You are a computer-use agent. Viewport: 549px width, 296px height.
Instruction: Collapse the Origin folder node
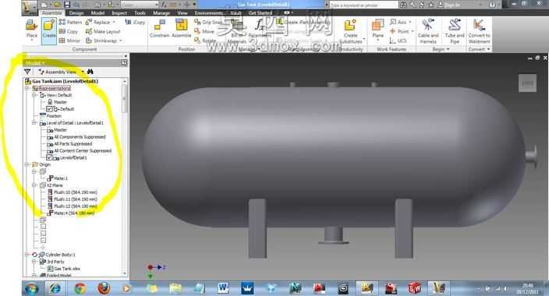pyautogui.click(x=27, y=164)
